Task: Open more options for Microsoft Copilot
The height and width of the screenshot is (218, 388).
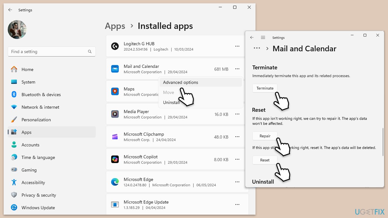Action: [237, 159]
